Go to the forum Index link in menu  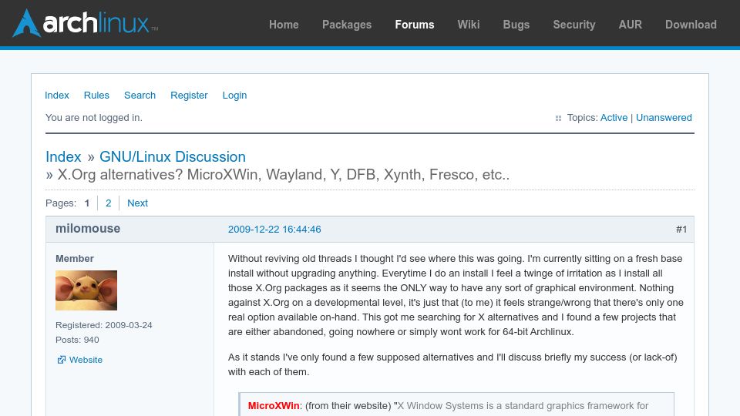56,96
